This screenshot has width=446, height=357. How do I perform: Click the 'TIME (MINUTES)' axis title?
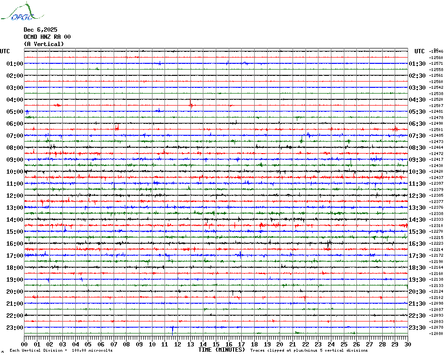pyautogui.click(x=222, y=350)
